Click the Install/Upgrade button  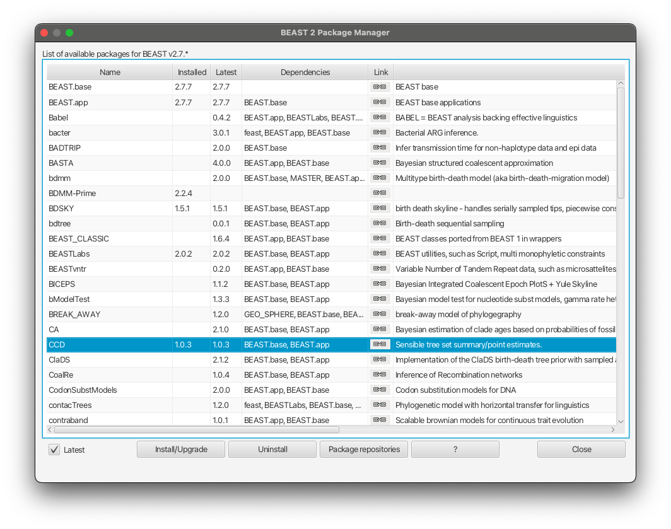tap(181, 450)
